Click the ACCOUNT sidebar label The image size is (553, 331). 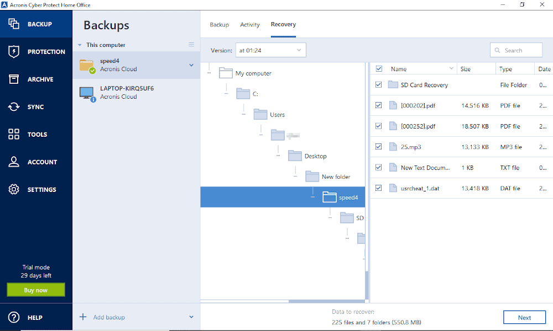[x=43, y=162]
